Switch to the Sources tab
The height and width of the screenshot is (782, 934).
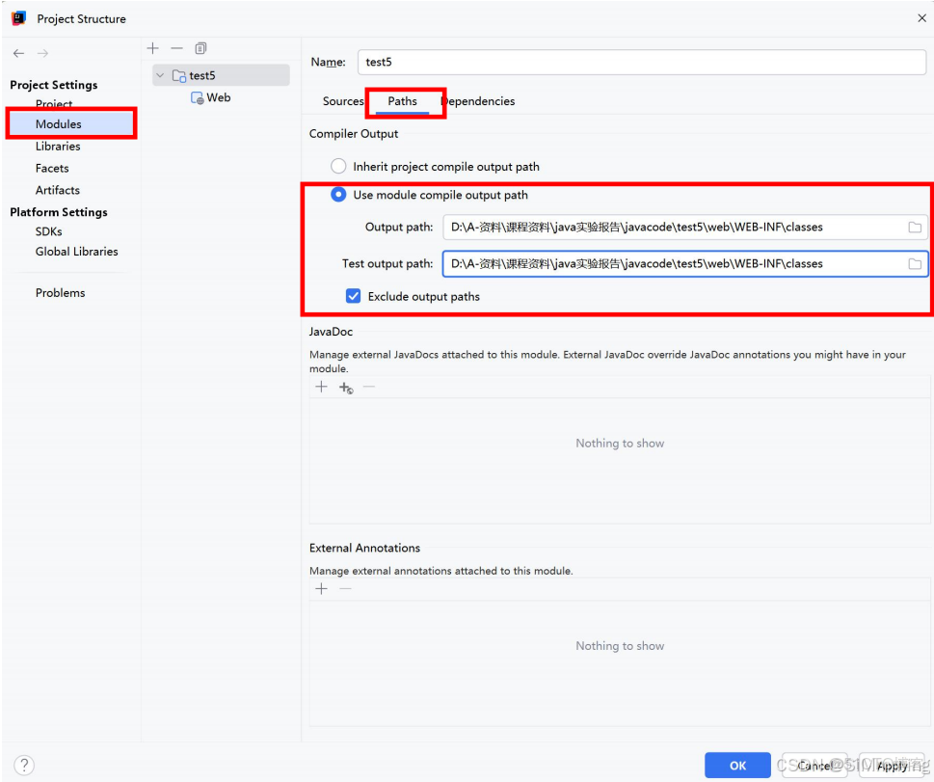point(342,101)
